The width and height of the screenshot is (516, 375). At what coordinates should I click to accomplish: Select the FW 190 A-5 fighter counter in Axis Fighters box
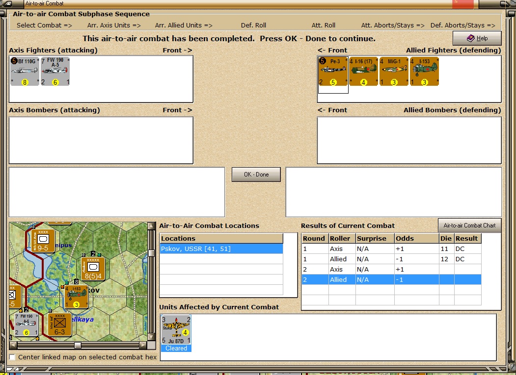tap(55, 71)
